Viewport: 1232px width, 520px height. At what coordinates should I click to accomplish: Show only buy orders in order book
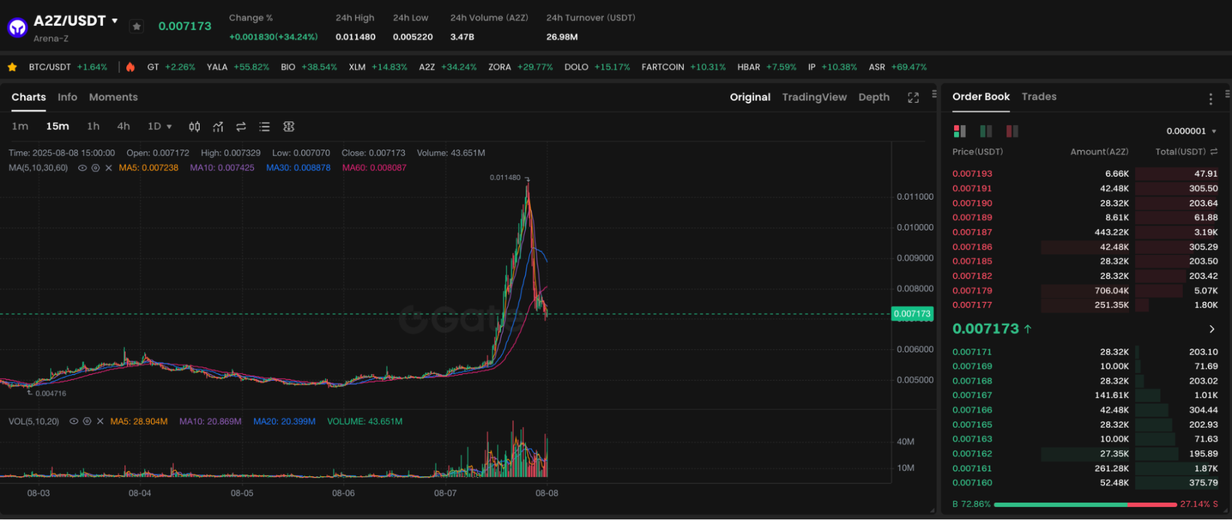pyautogui.click(x=986, y=131)
